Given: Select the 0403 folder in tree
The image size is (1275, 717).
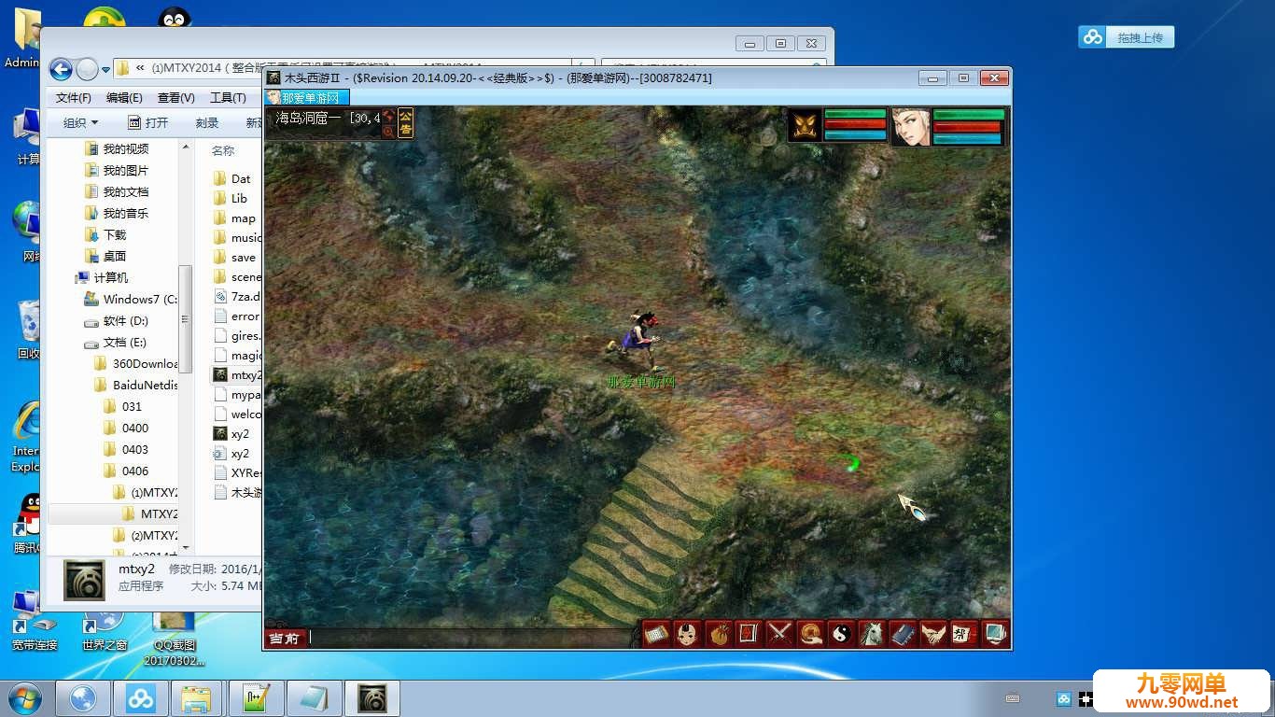Looking at the screenshot, I should point(126,449).
